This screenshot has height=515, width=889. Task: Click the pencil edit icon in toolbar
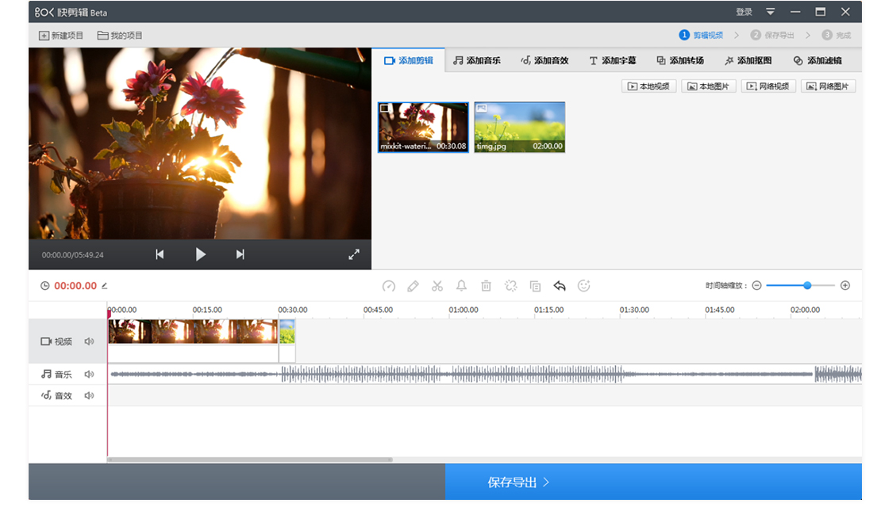point(413,286)
